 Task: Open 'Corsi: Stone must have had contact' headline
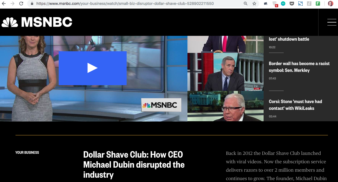pos(295,105)
